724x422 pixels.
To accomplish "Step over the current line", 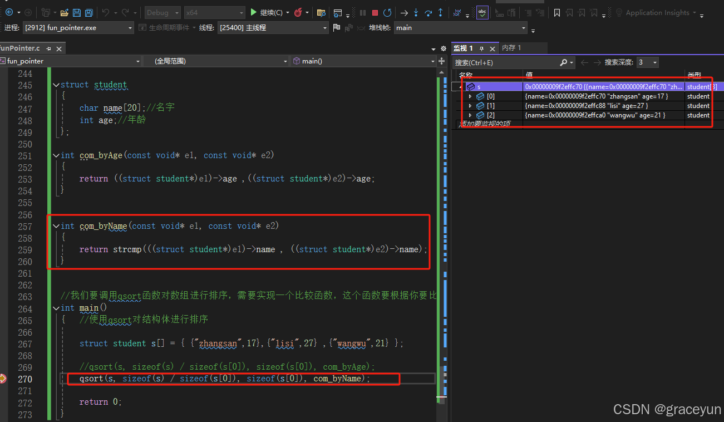I will pos(429,12).
